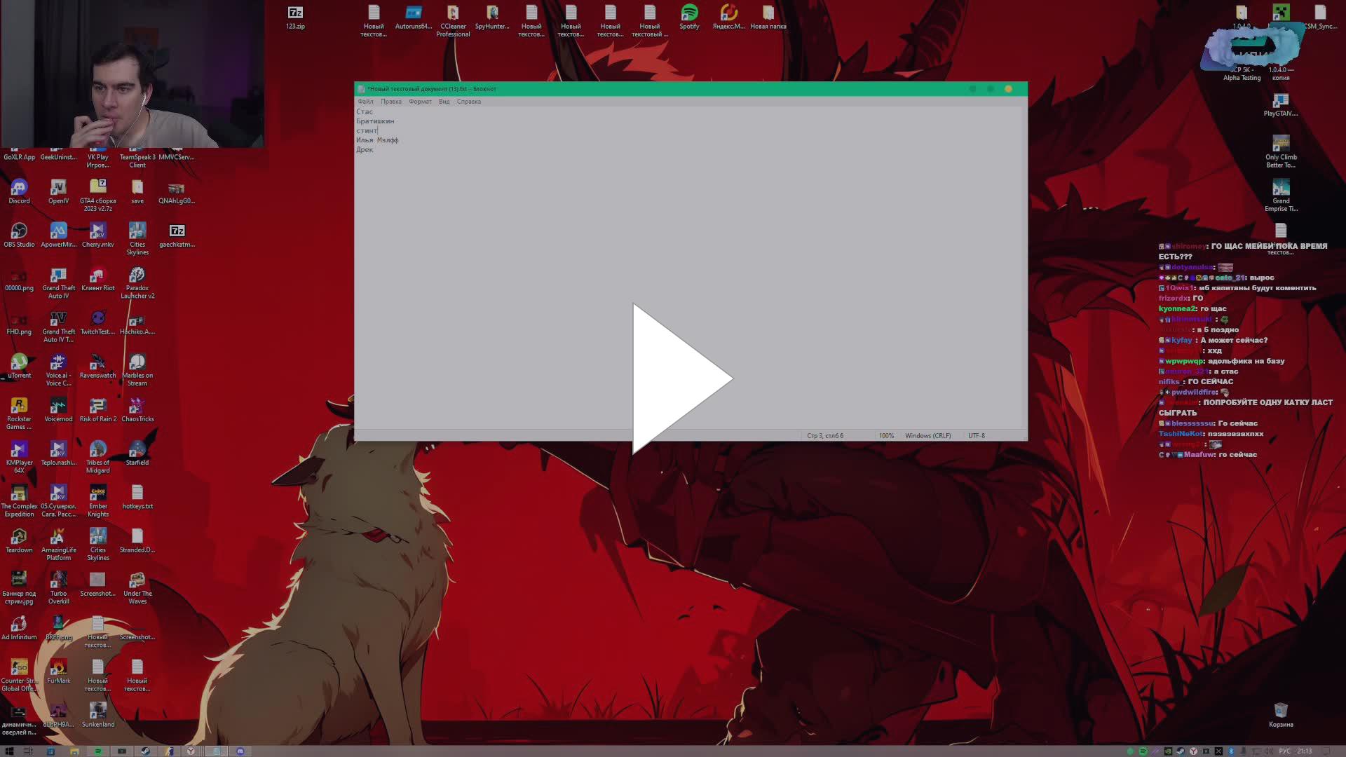Image resolution: width=1346 pixels, height=757 pixels.
Task: Open the Формат menu in Notepad
Action: (420, 102)
